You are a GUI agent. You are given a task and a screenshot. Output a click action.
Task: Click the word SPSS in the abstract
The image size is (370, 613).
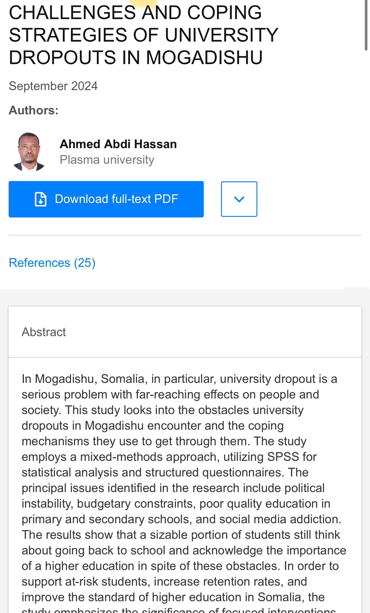283,457
